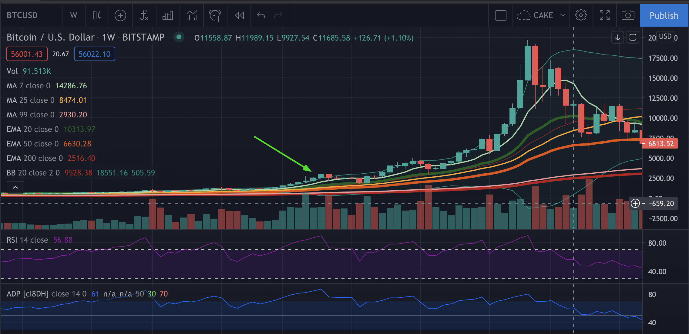The width and height of the screenshot is (689, 334).
Task: Redo the last chart action
Action: click(x=278, y=15)
